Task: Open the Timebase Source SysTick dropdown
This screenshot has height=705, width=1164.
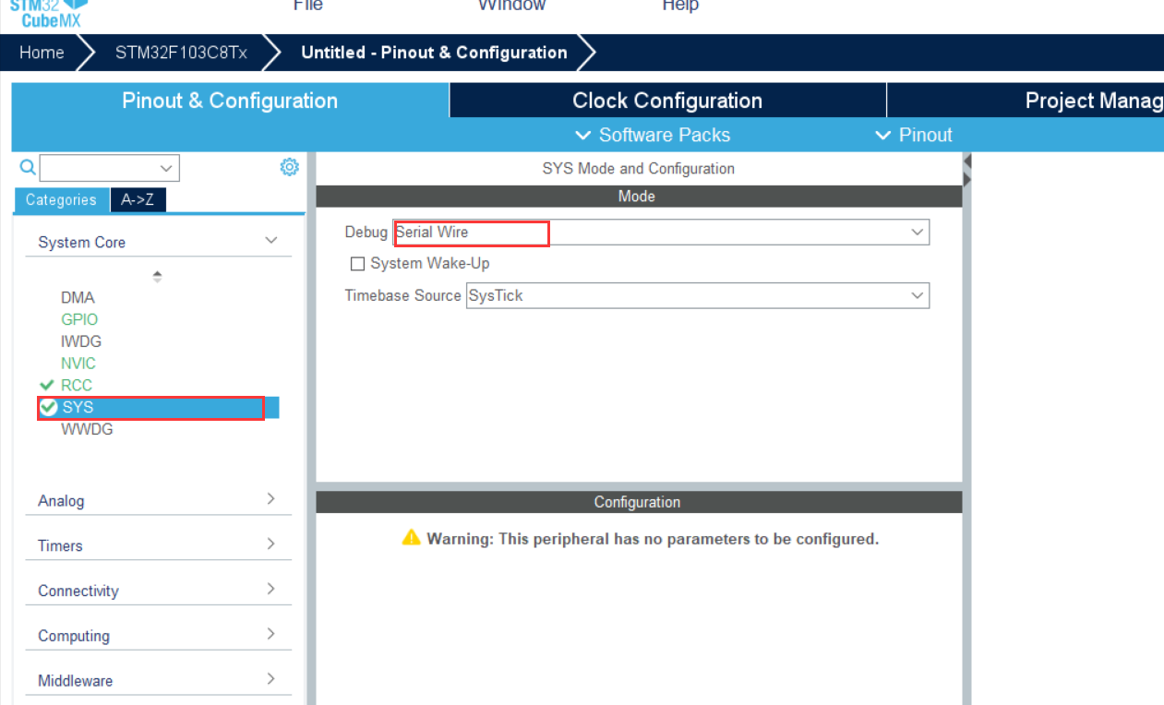Action: pos(697,296)
